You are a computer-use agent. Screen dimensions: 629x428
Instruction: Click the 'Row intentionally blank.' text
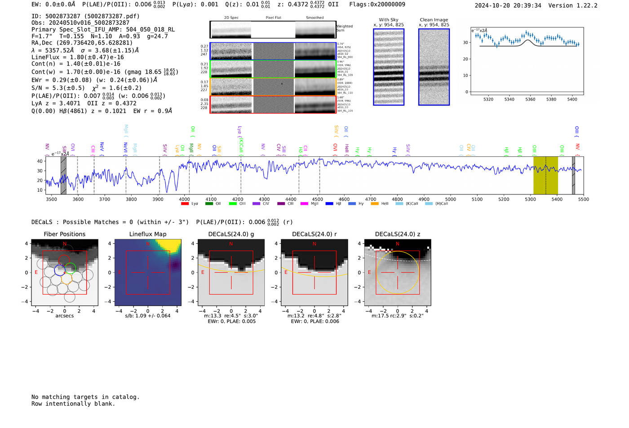[73, 403]
